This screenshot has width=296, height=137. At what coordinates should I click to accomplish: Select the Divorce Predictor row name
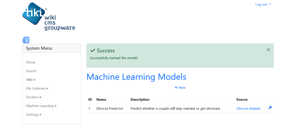pyautogui.click(x=110, y=108)
